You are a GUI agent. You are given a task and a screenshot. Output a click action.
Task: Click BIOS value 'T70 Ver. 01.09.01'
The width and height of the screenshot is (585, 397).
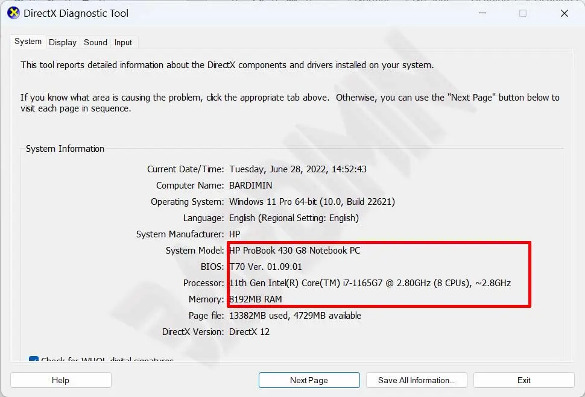coord(265,267)
